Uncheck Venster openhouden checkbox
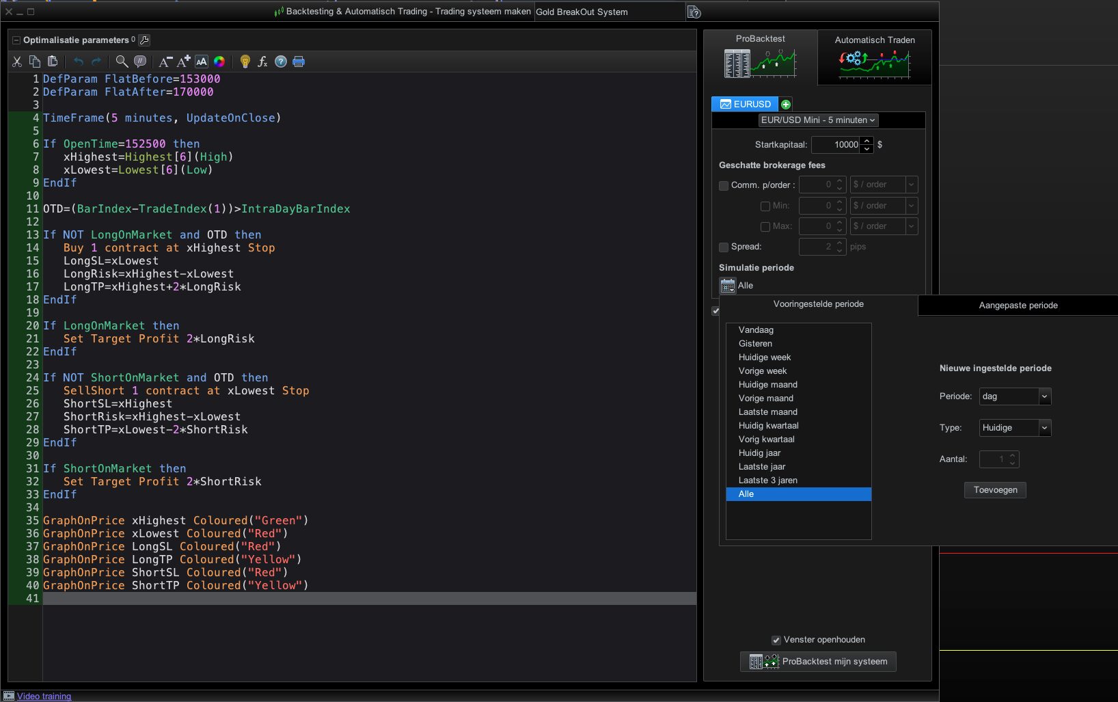The width and height of the screenshot is (1118, 702). pos(776,640)
